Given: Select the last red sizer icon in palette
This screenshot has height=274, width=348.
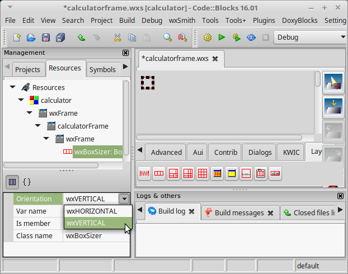Looking at the screenshot, I should (275, 173).
